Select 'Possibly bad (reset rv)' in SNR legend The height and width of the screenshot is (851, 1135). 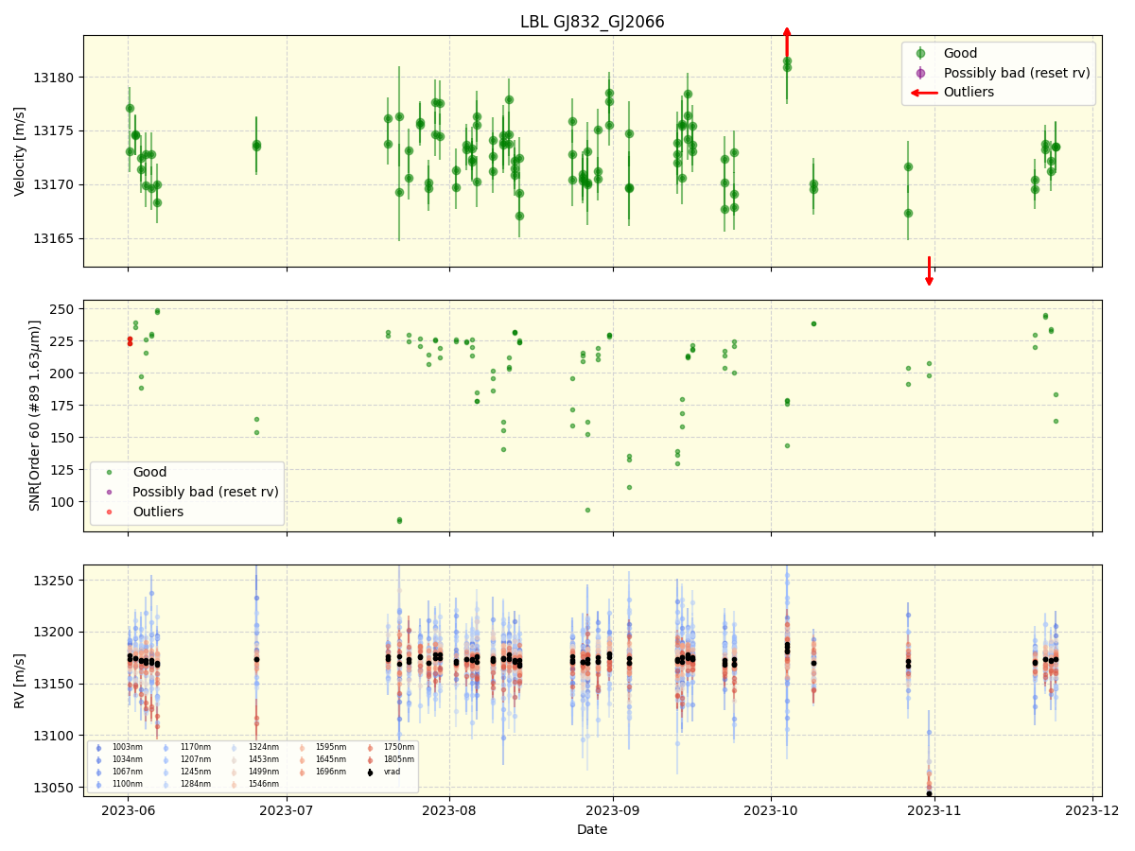click(x=205, y=492)
